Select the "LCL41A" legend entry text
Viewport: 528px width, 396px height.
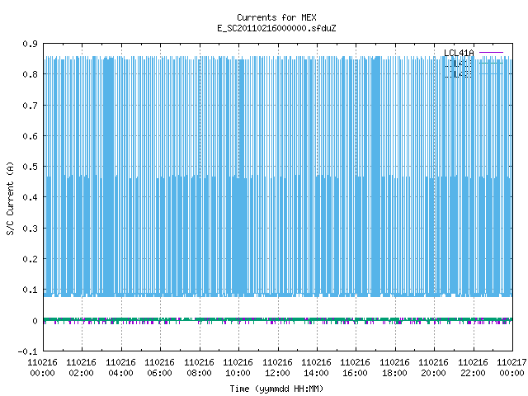pos(459,53)
